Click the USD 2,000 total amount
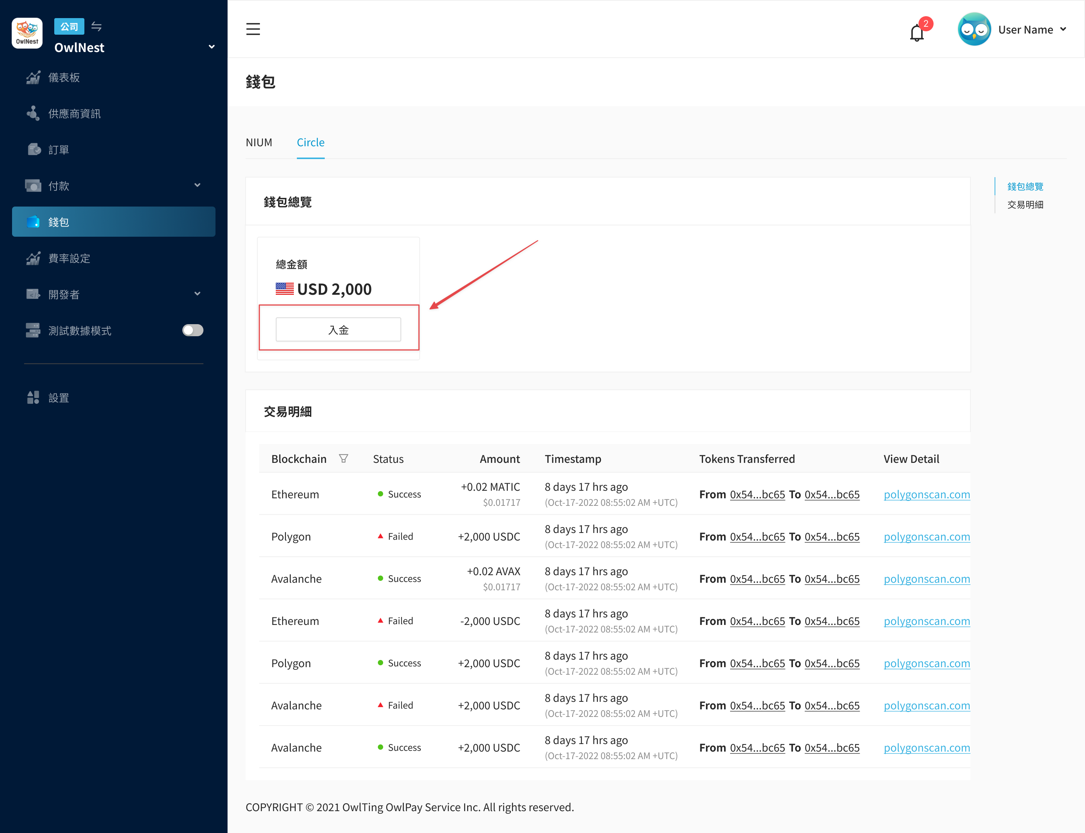 pyautogui.click(x=334, y=289)
